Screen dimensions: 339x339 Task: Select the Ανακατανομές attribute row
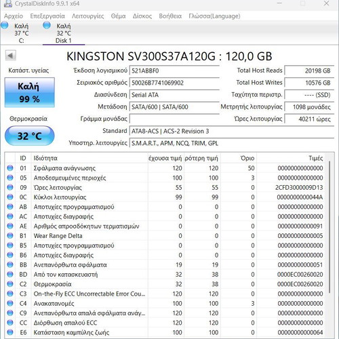[165, 303]
